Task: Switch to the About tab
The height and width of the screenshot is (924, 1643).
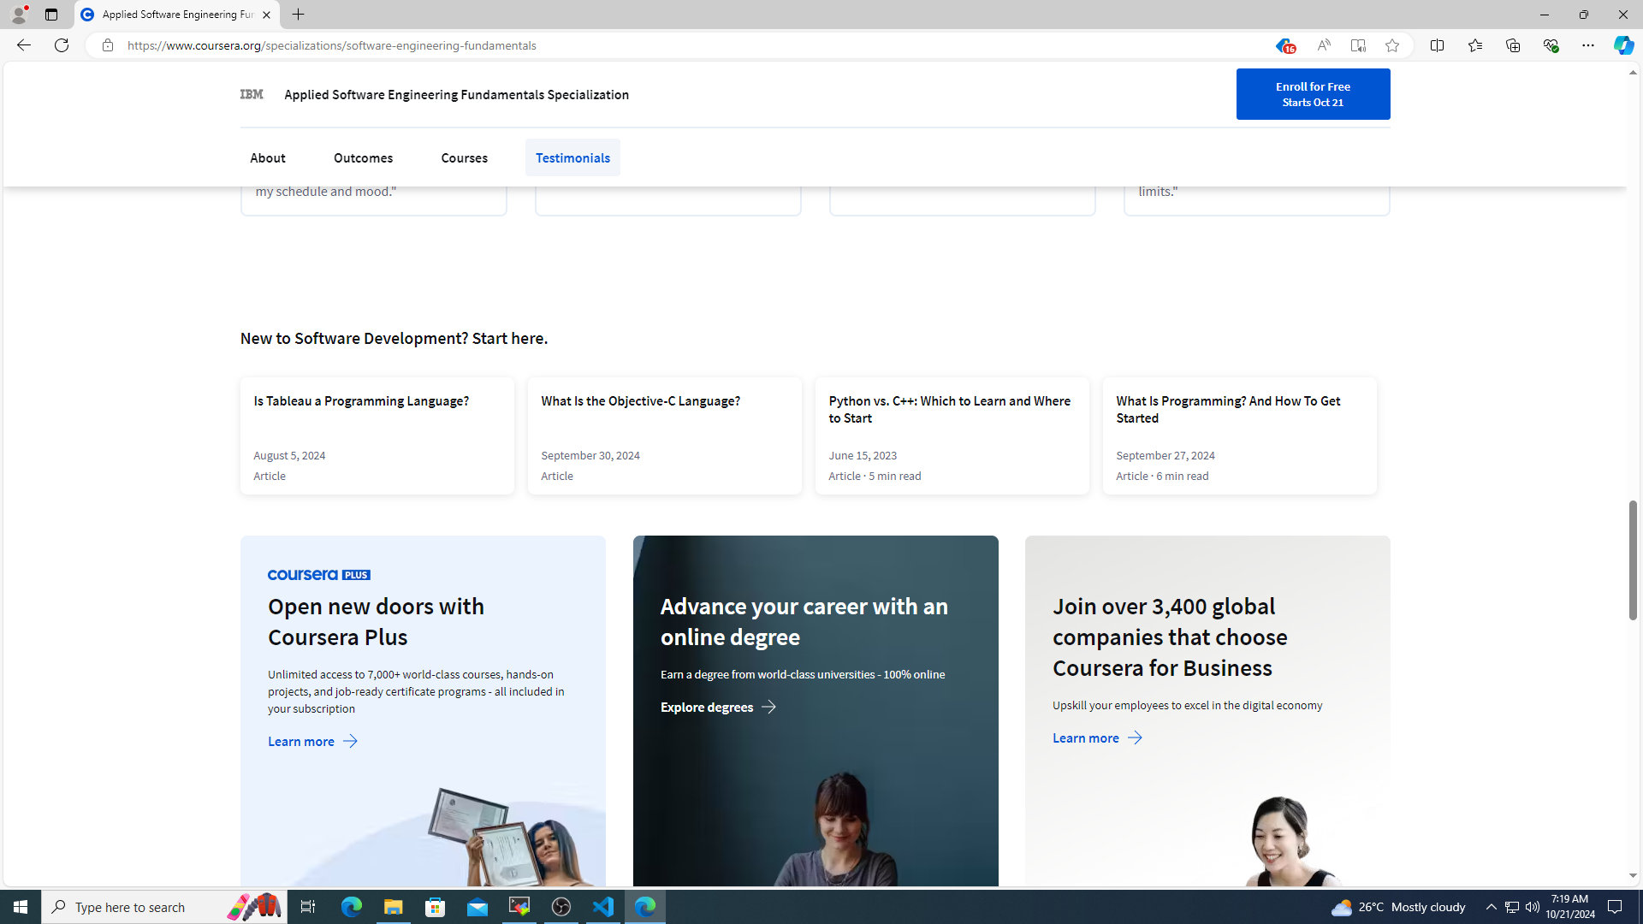Action: [x=268, y=157]
